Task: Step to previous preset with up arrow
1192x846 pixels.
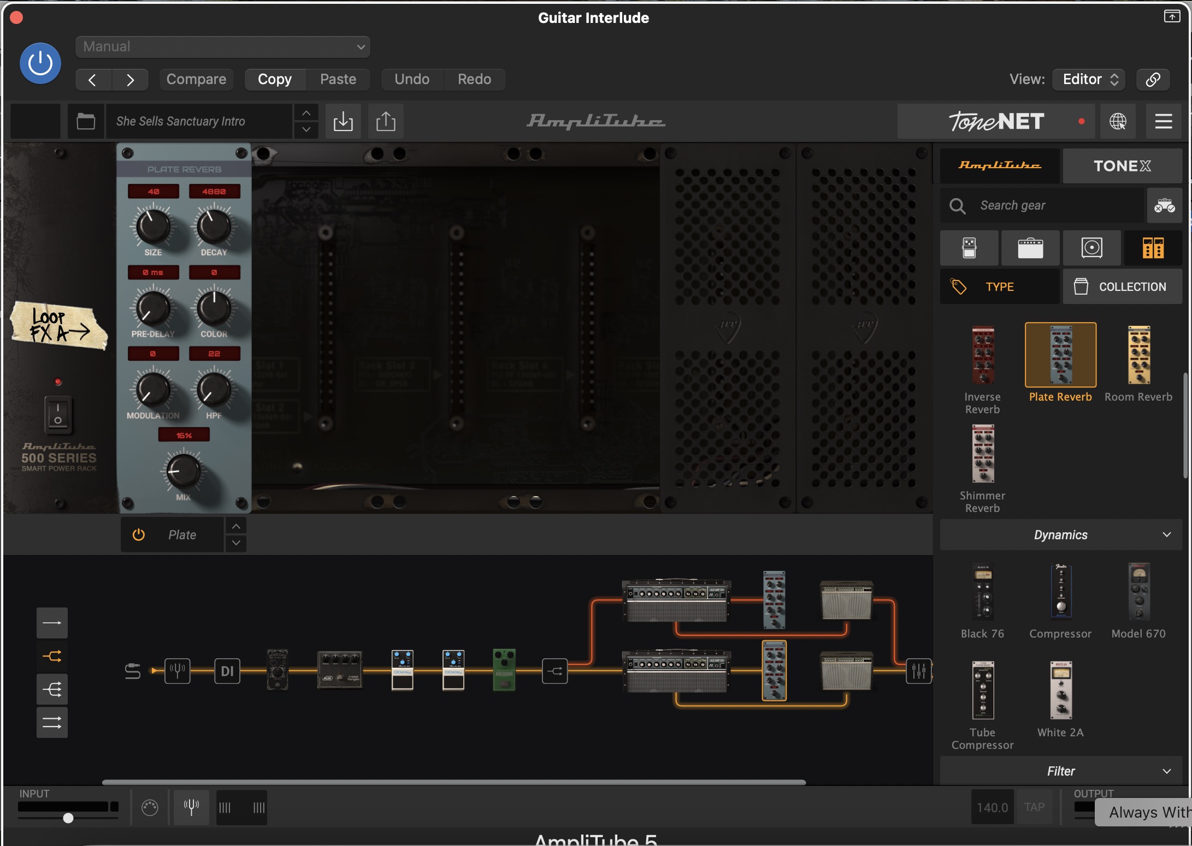Action: (306, 113)
